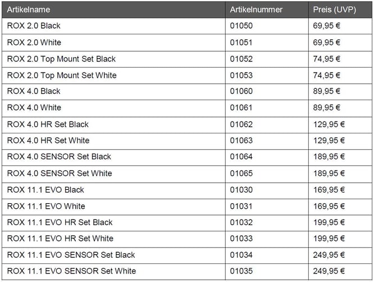Image resolution: width=374 pixels, height=282 pixels.
Task: Select ROX 4.0 SENSOR Set White
Action: click(60, 173)
